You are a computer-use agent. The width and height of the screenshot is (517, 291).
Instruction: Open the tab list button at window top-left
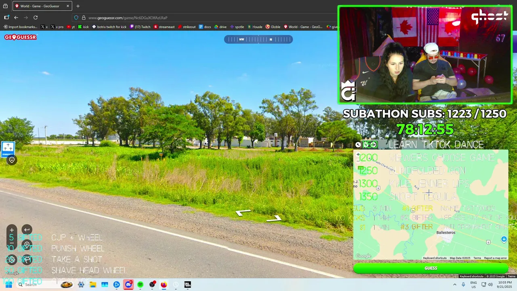click(x=5, y=6)
